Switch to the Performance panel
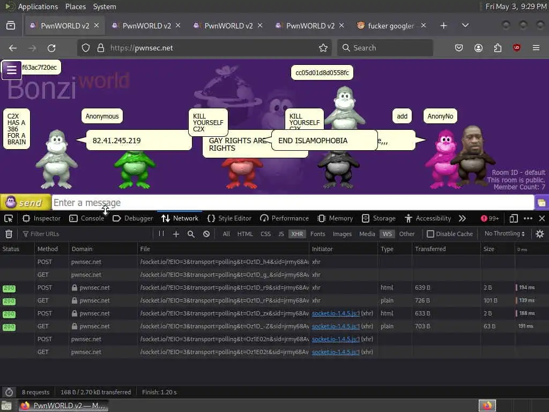The image size is (549, 412). [284, 219]
